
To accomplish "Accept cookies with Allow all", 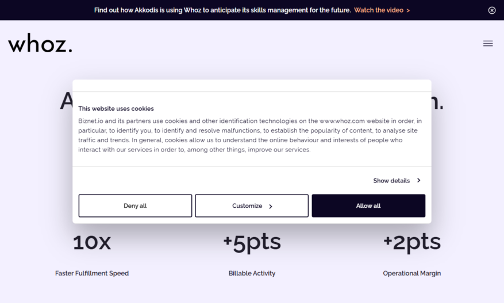I will tap(368, 206).
